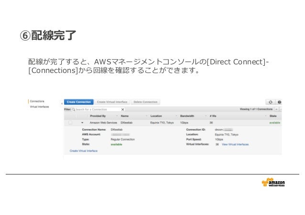Open the Location column sort arrow
Screen dimensions: 305x215
point(176,116)
